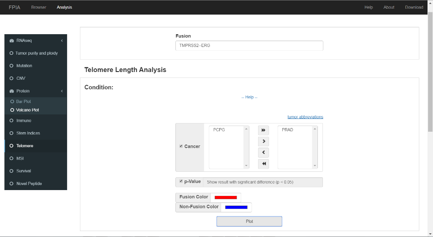Select the circle icon beside Telomere
This screenshot has height=237, width=433.
tap(11, 146)
